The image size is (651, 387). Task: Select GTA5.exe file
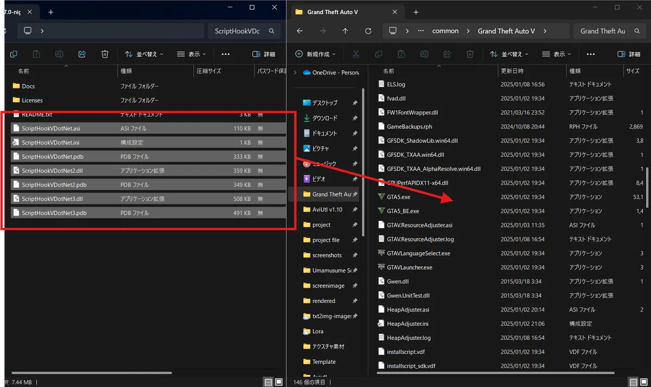[398, 197]
